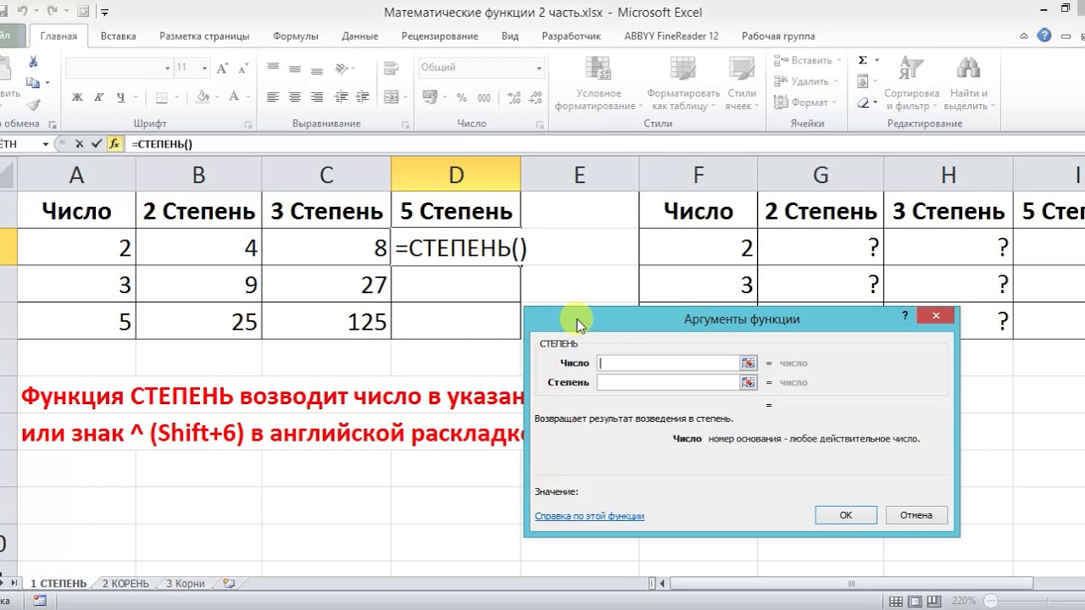
Task: Click the Формат cells button
Action: [x=805, y=103]
